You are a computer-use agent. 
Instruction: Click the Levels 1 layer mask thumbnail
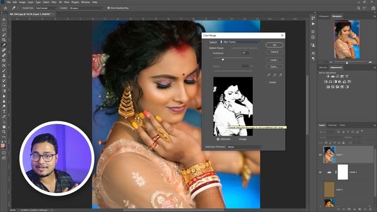(343, 172)
